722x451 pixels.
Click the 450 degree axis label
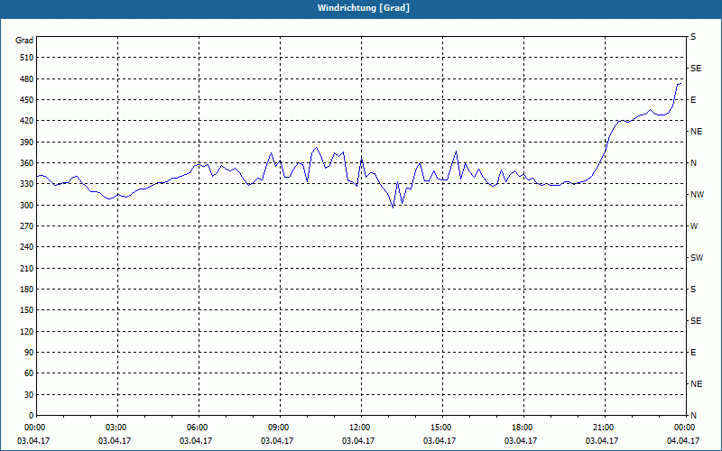click(27, 100)
